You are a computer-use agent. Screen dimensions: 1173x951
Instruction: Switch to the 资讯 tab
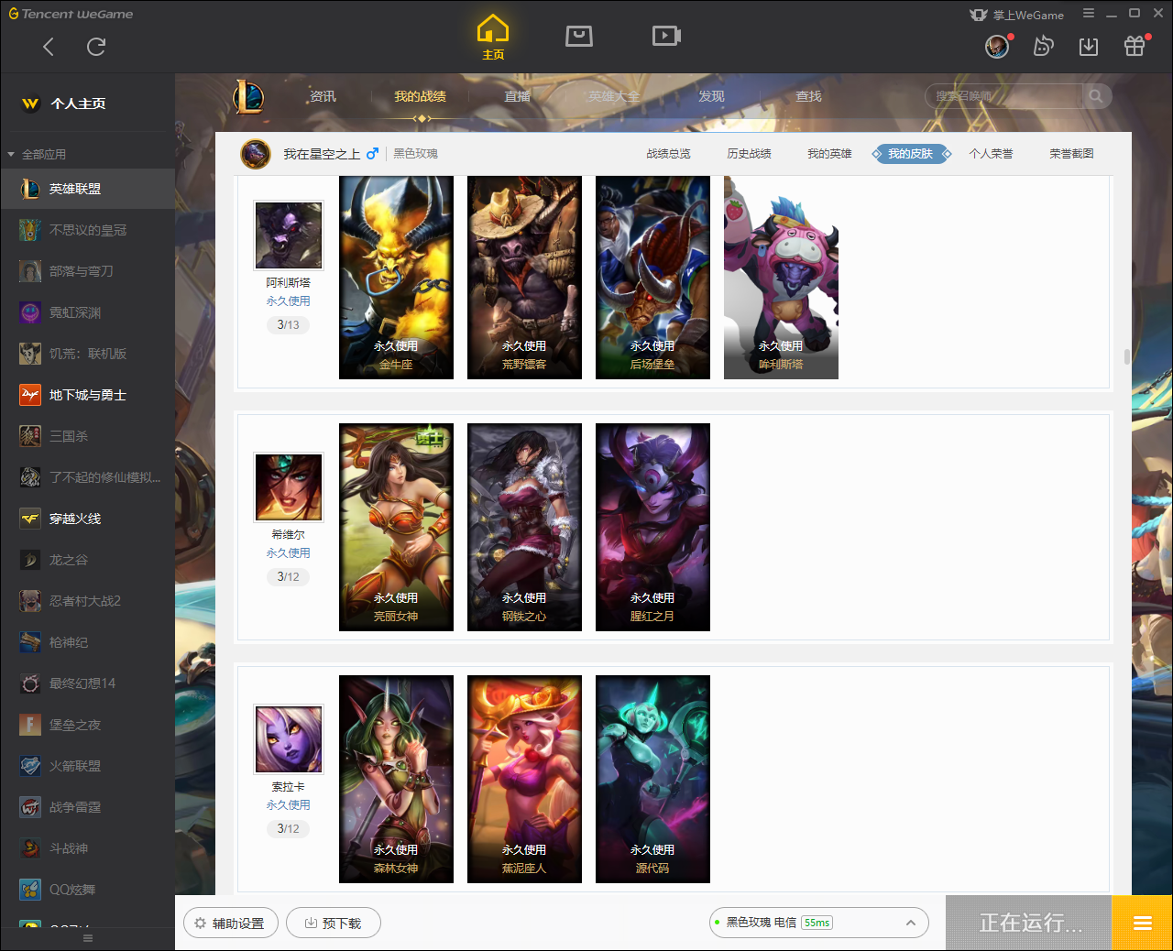[x=323, y=96]
